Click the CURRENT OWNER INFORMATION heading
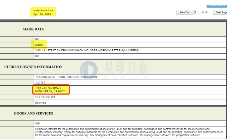 pyautogui.click(x=33, y=67)
